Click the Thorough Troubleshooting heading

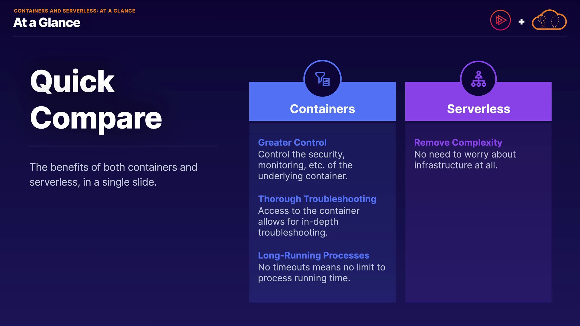pyautogui.click(x=317, y=199)
